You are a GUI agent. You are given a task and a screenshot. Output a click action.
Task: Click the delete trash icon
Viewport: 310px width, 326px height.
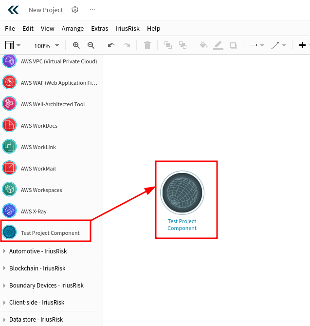click(x=147, y=45)
